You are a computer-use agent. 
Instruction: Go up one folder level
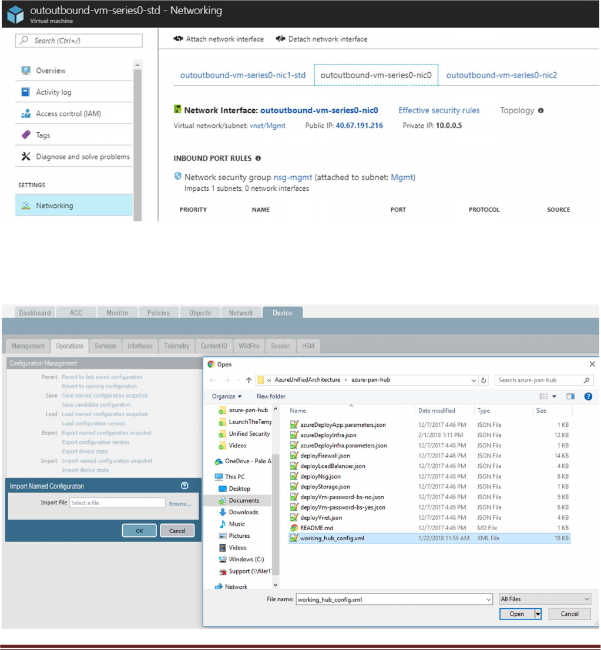249,380
